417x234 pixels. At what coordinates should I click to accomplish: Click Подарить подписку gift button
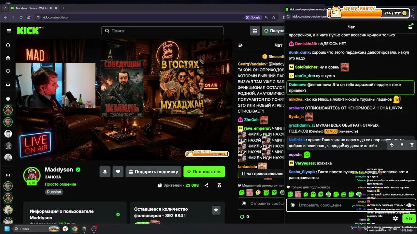click(153, 172)
